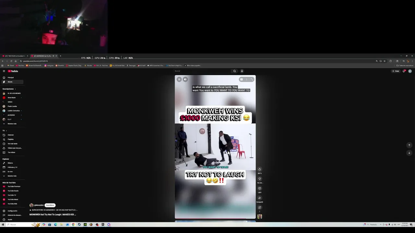415x233 pixels.
Task: Open Paulo Londra's channel
Action: pos(12,106)
